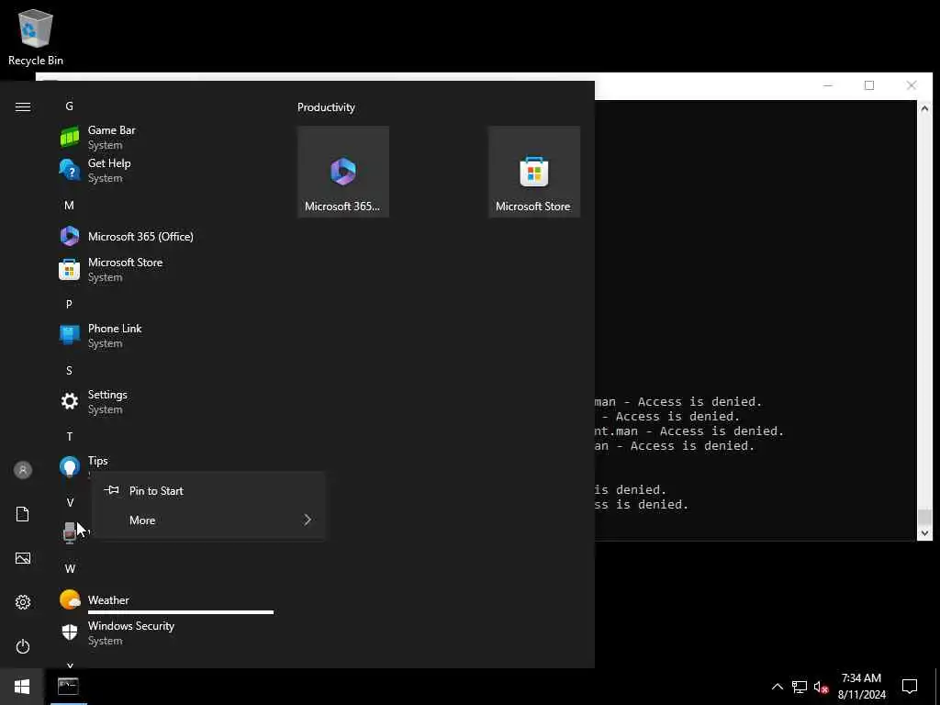Click the Productivity group title
The width and height of the screenshot is (940, 705).
coord(326,107)
